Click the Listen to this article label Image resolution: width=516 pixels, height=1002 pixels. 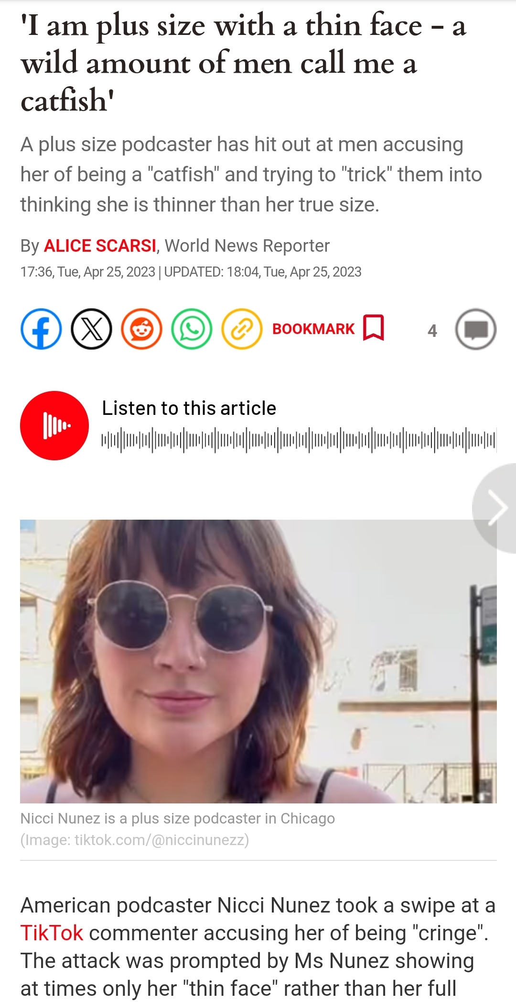tap(189, 408)
